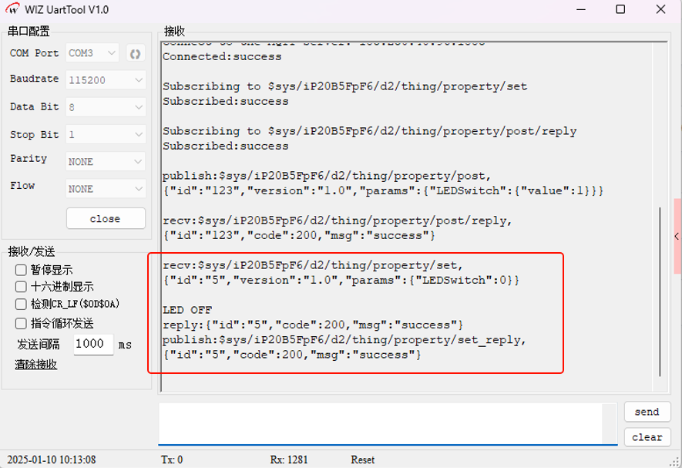Click the clear button
The width and height of the screenshot is (682, 468).
click(x=647, y=436)
